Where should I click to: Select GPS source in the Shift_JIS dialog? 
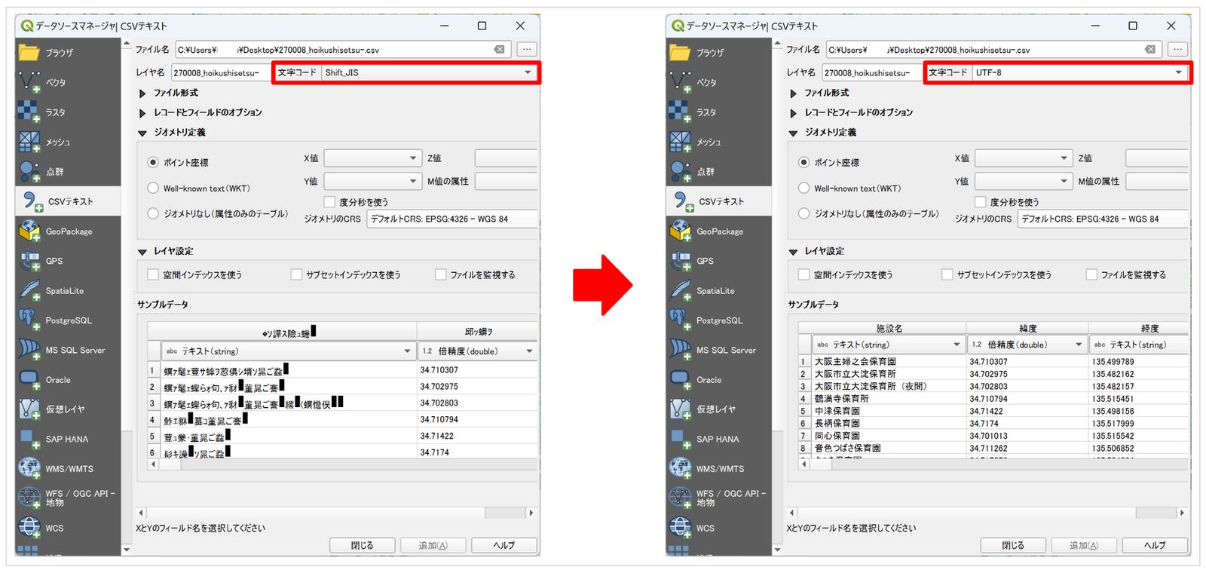point(67,261)
